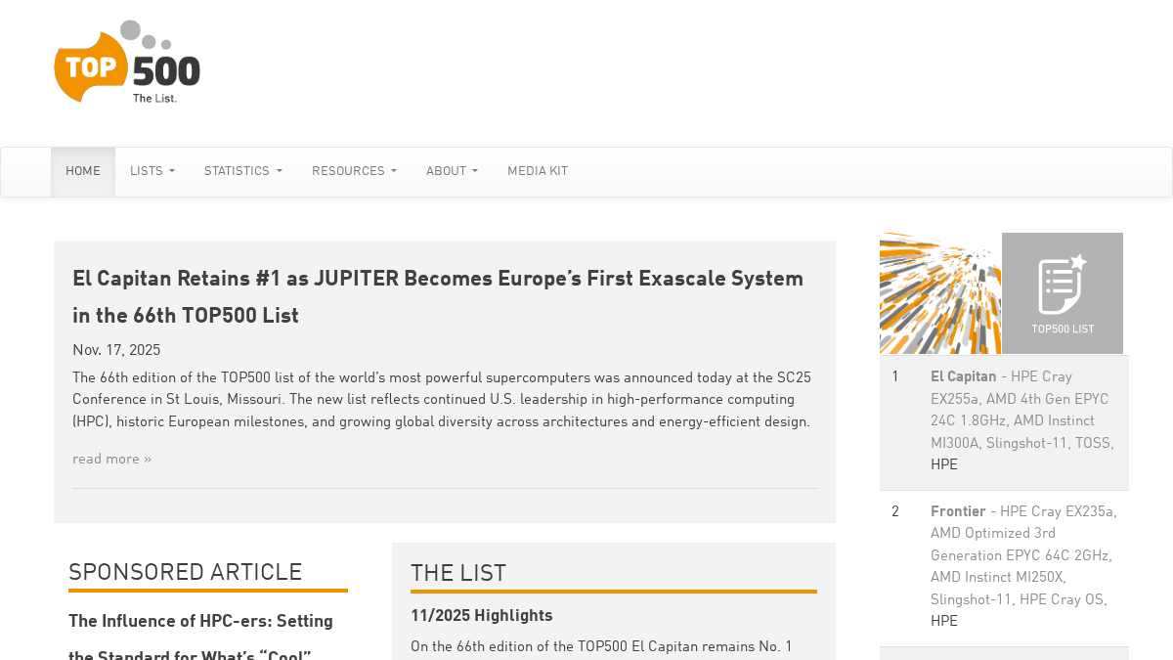The height and width of the screenshot is (660, 1173).
Task: Open the RESOURCES dropdown menu
Action: tap(354, 172)
